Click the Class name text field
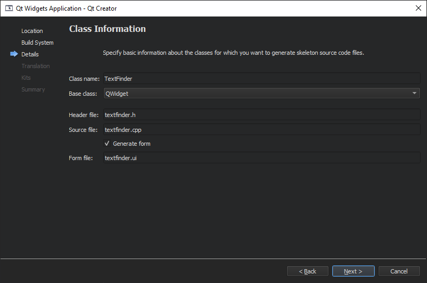Viewport: 427px width, 283px height. pos(261,79)
